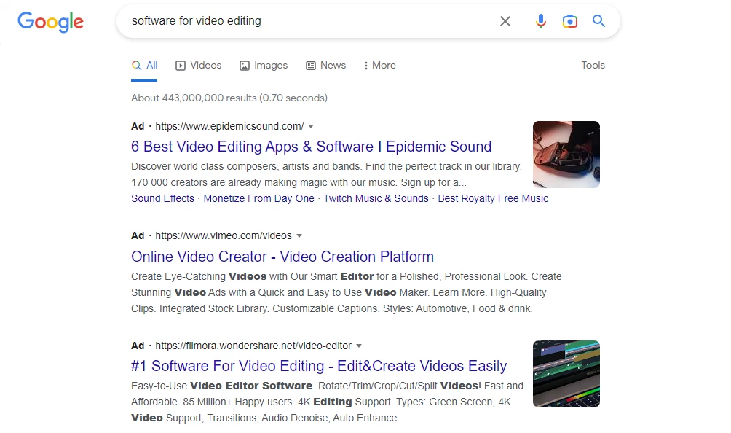Viewport: 731px width, 433px height.
Task: Switch to the Images tab
Action: [x=264, y=66]
